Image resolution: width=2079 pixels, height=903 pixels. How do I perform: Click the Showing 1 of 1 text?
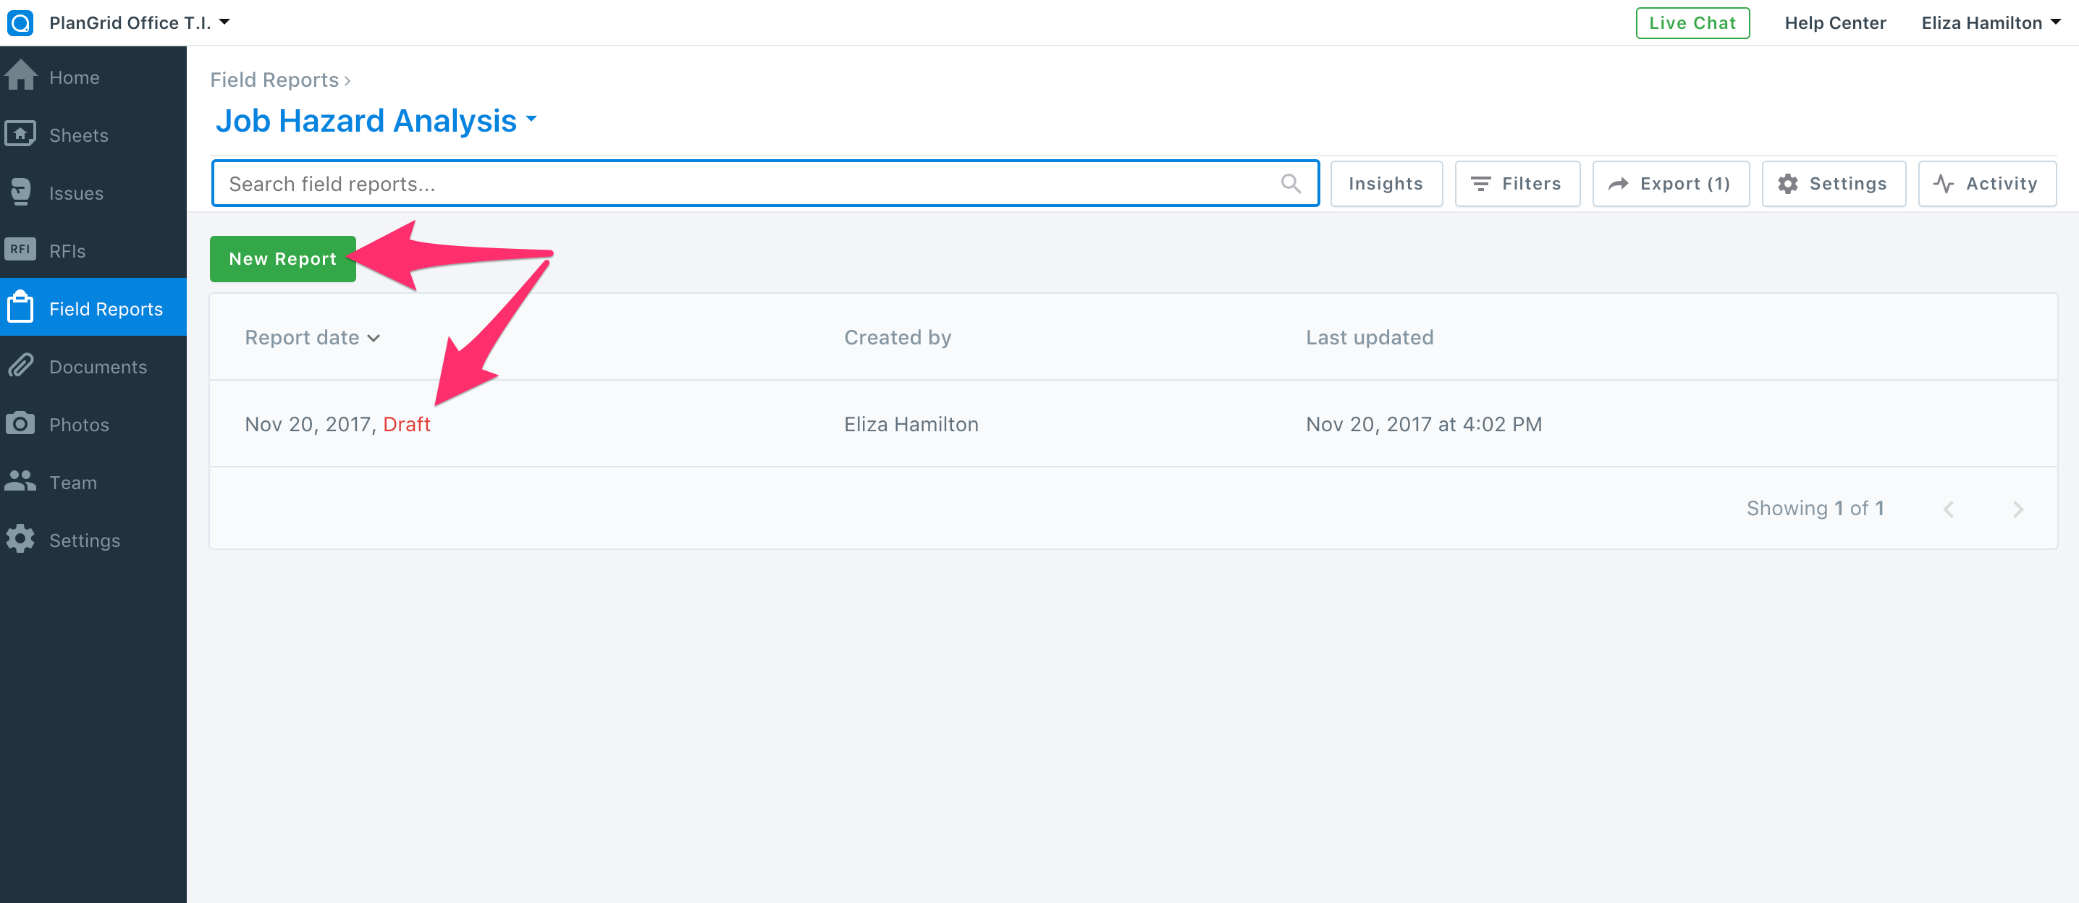tap(1815, 509)
